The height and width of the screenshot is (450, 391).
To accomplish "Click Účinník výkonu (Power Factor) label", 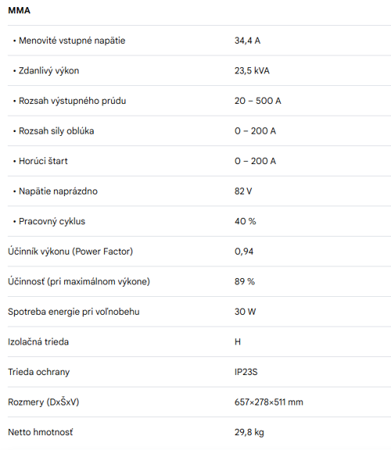I will [x=70, y=252].
